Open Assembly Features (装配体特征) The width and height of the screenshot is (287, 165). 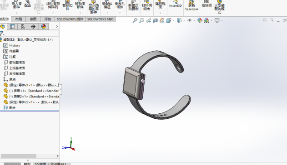tap(107, 5)
